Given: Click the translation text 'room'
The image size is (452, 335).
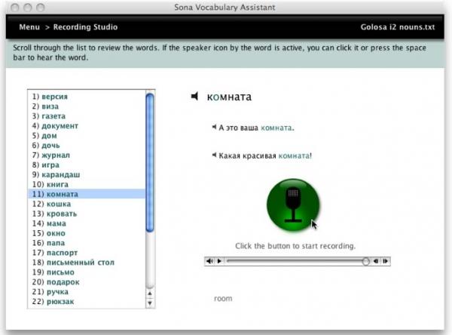Looking at the screenshot, I should 223,298.
